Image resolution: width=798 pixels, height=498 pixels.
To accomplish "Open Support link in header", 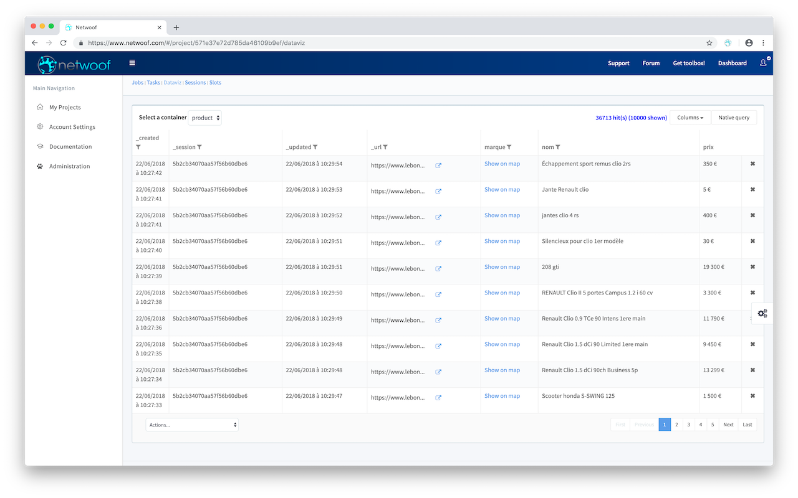I will point(618,63).
